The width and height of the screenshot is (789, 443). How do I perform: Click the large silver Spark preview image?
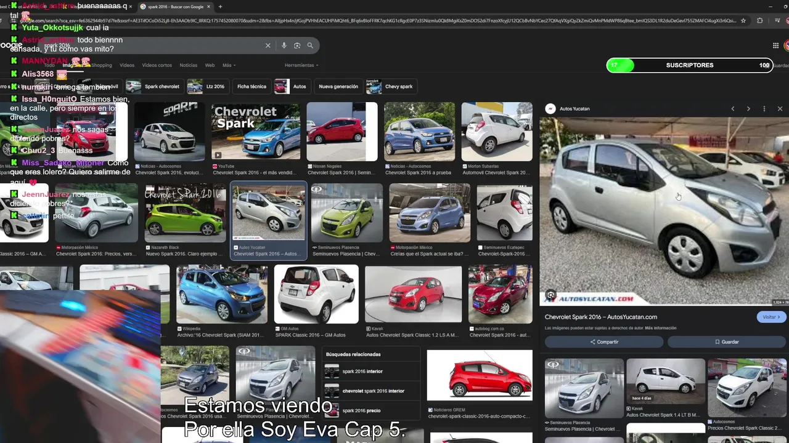point(664,212)
